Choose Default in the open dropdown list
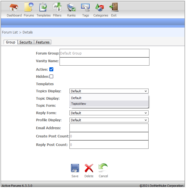The width and height of the screenshot is (186, 188). (x=109, y=98)
